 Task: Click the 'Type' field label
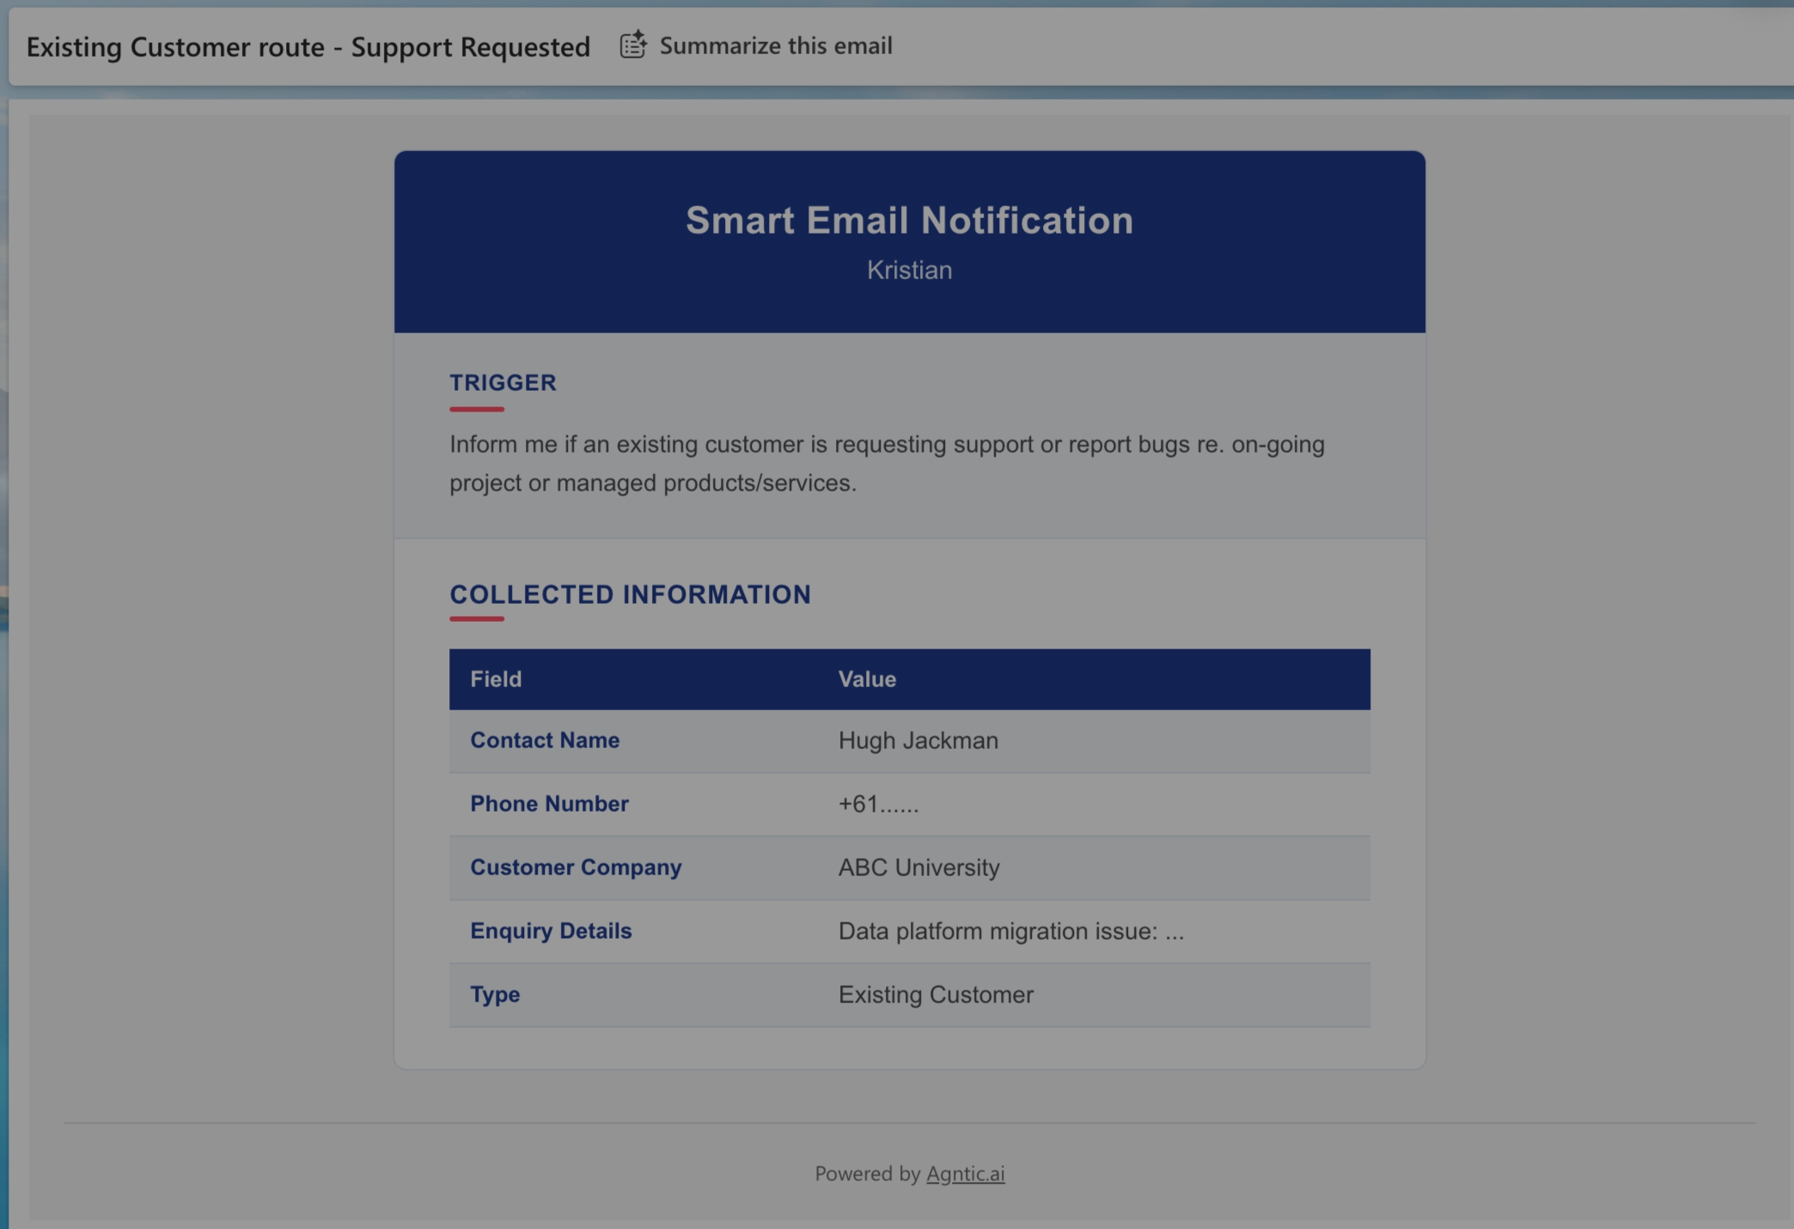[495, 995]
